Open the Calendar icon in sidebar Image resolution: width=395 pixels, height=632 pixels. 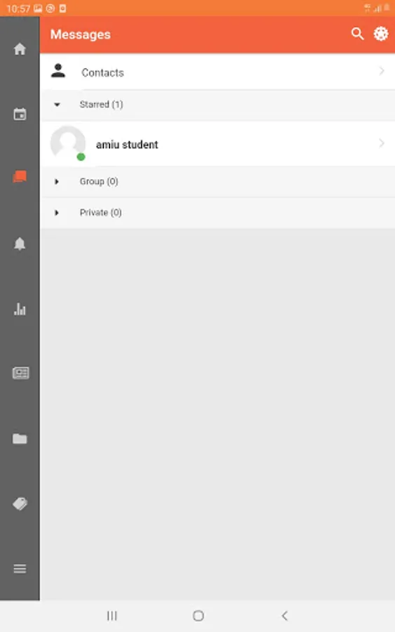click(20, 114)
